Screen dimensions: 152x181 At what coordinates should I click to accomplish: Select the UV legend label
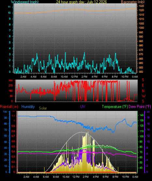tap(83, 106)
